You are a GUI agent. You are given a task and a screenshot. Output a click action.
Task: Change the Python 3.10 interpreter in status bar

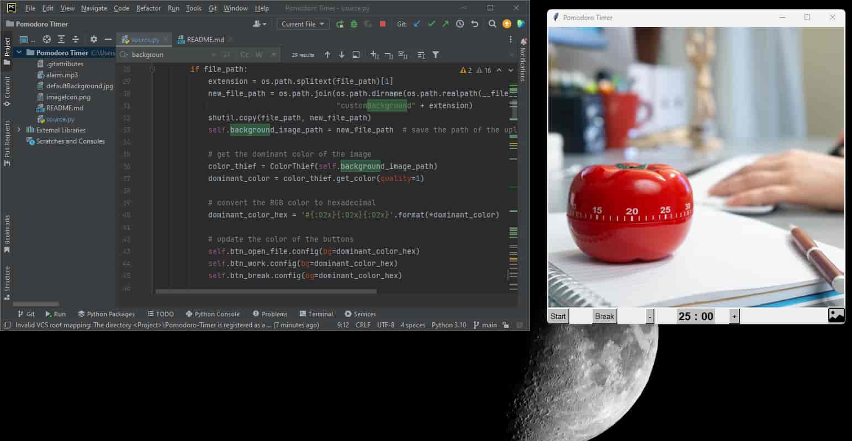pyautogui.click(x=448, y=325)
